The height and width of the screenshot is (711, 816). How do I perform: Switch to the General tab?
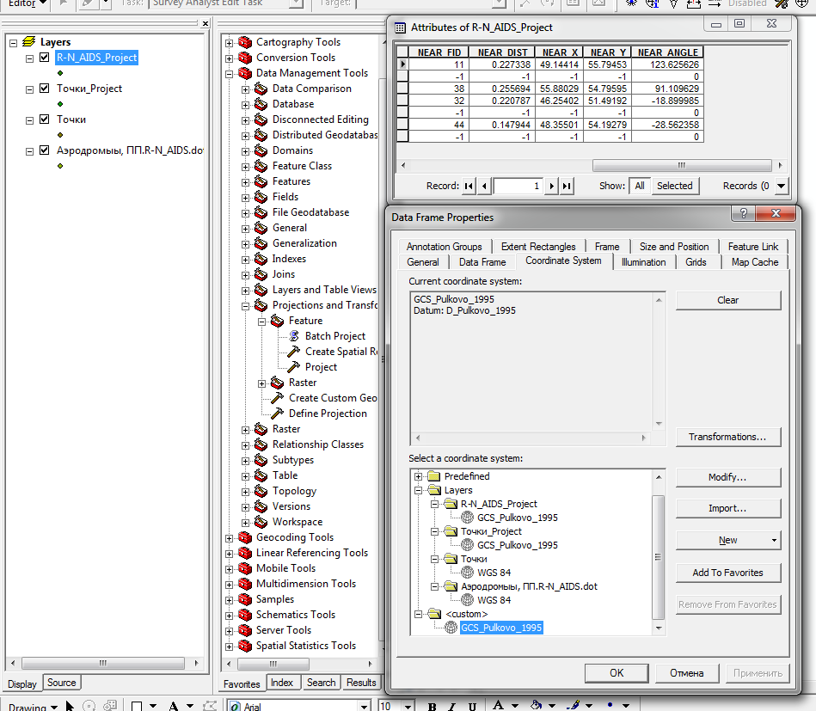click(x=422, y=262)
